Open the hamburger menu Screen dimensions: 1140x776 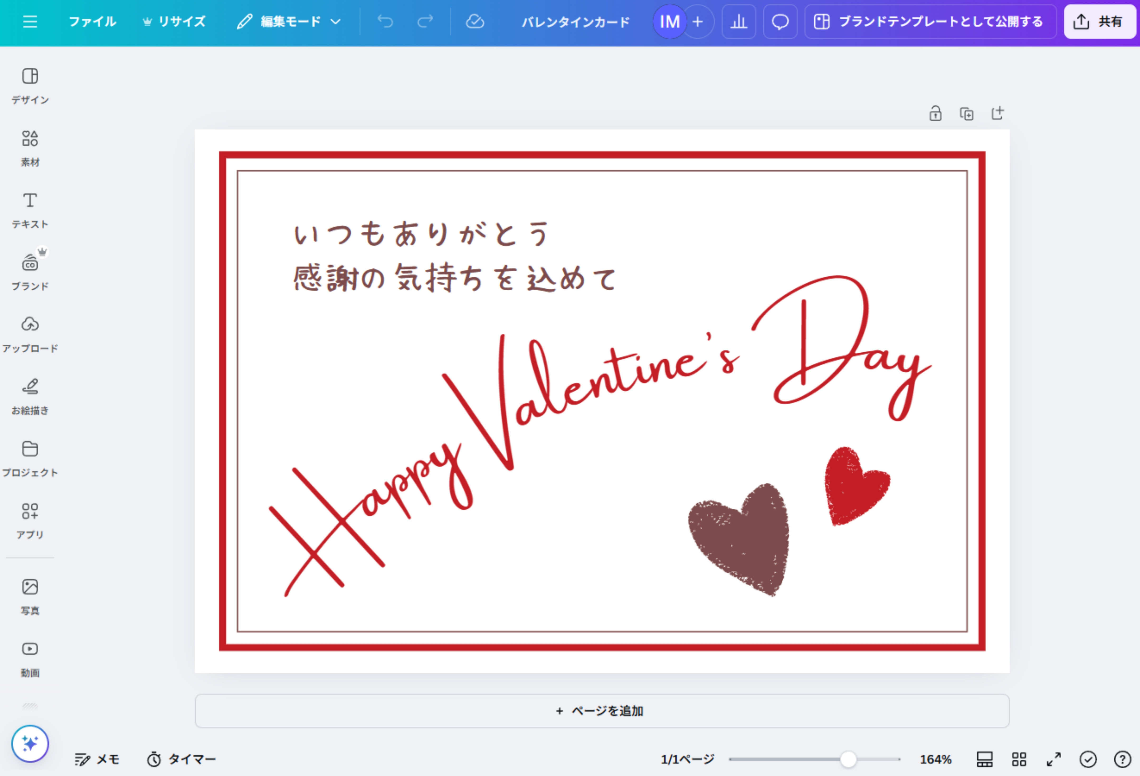point(30,22)
